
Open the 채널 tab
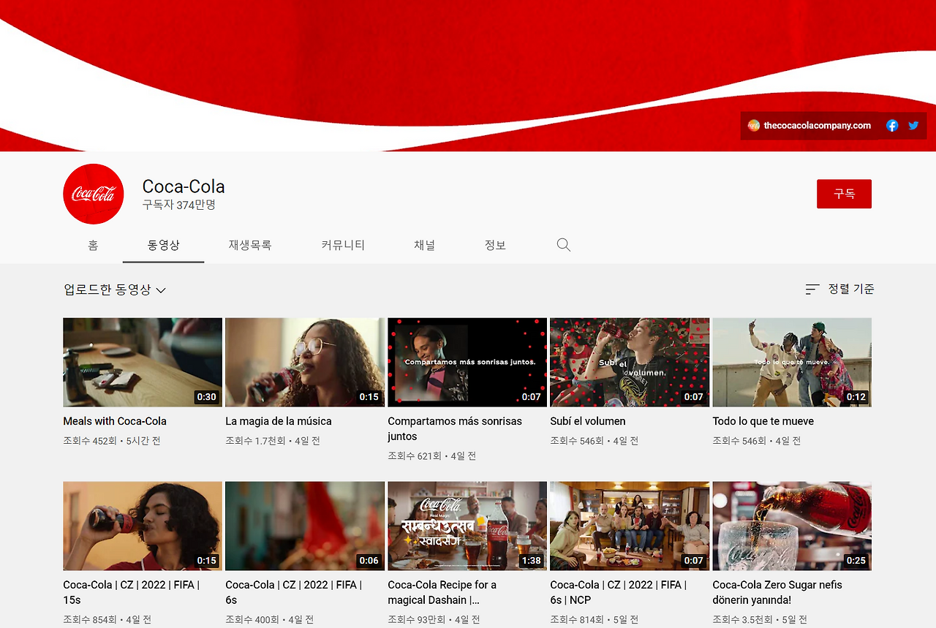pyautogui.click(x=424, y=246)
